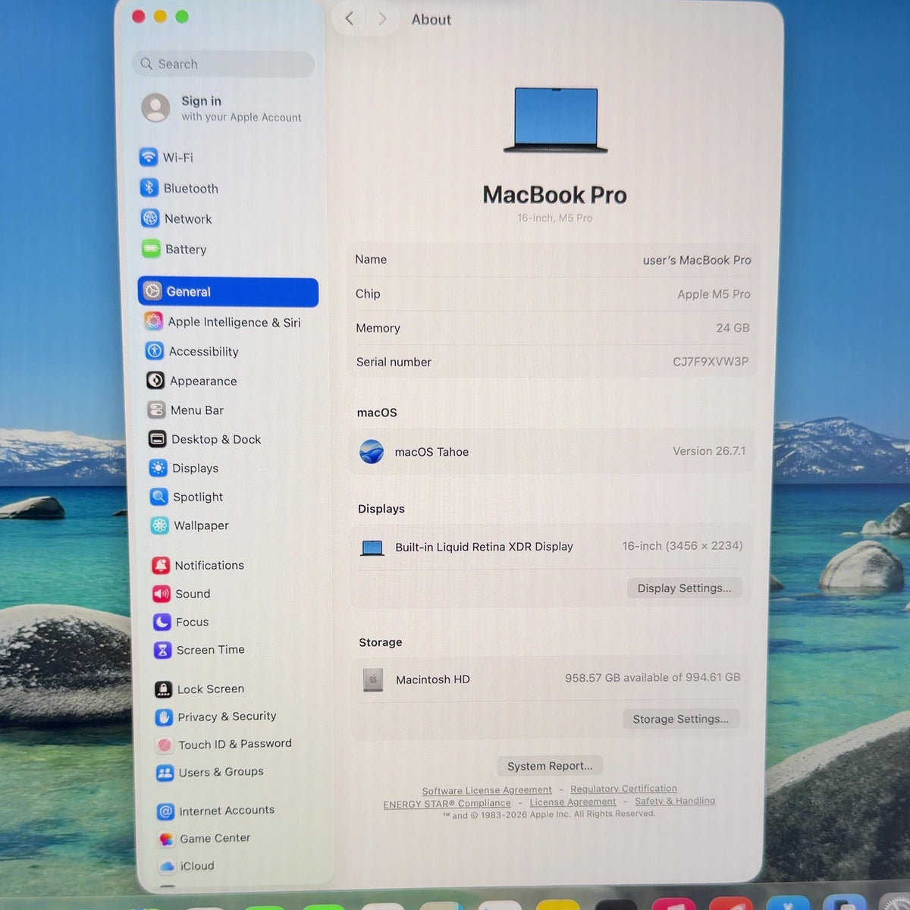Click the Privacy & Security hand icon
This screenshot has height=910, width=910.
pyautogui.click(x=164, y=717)
